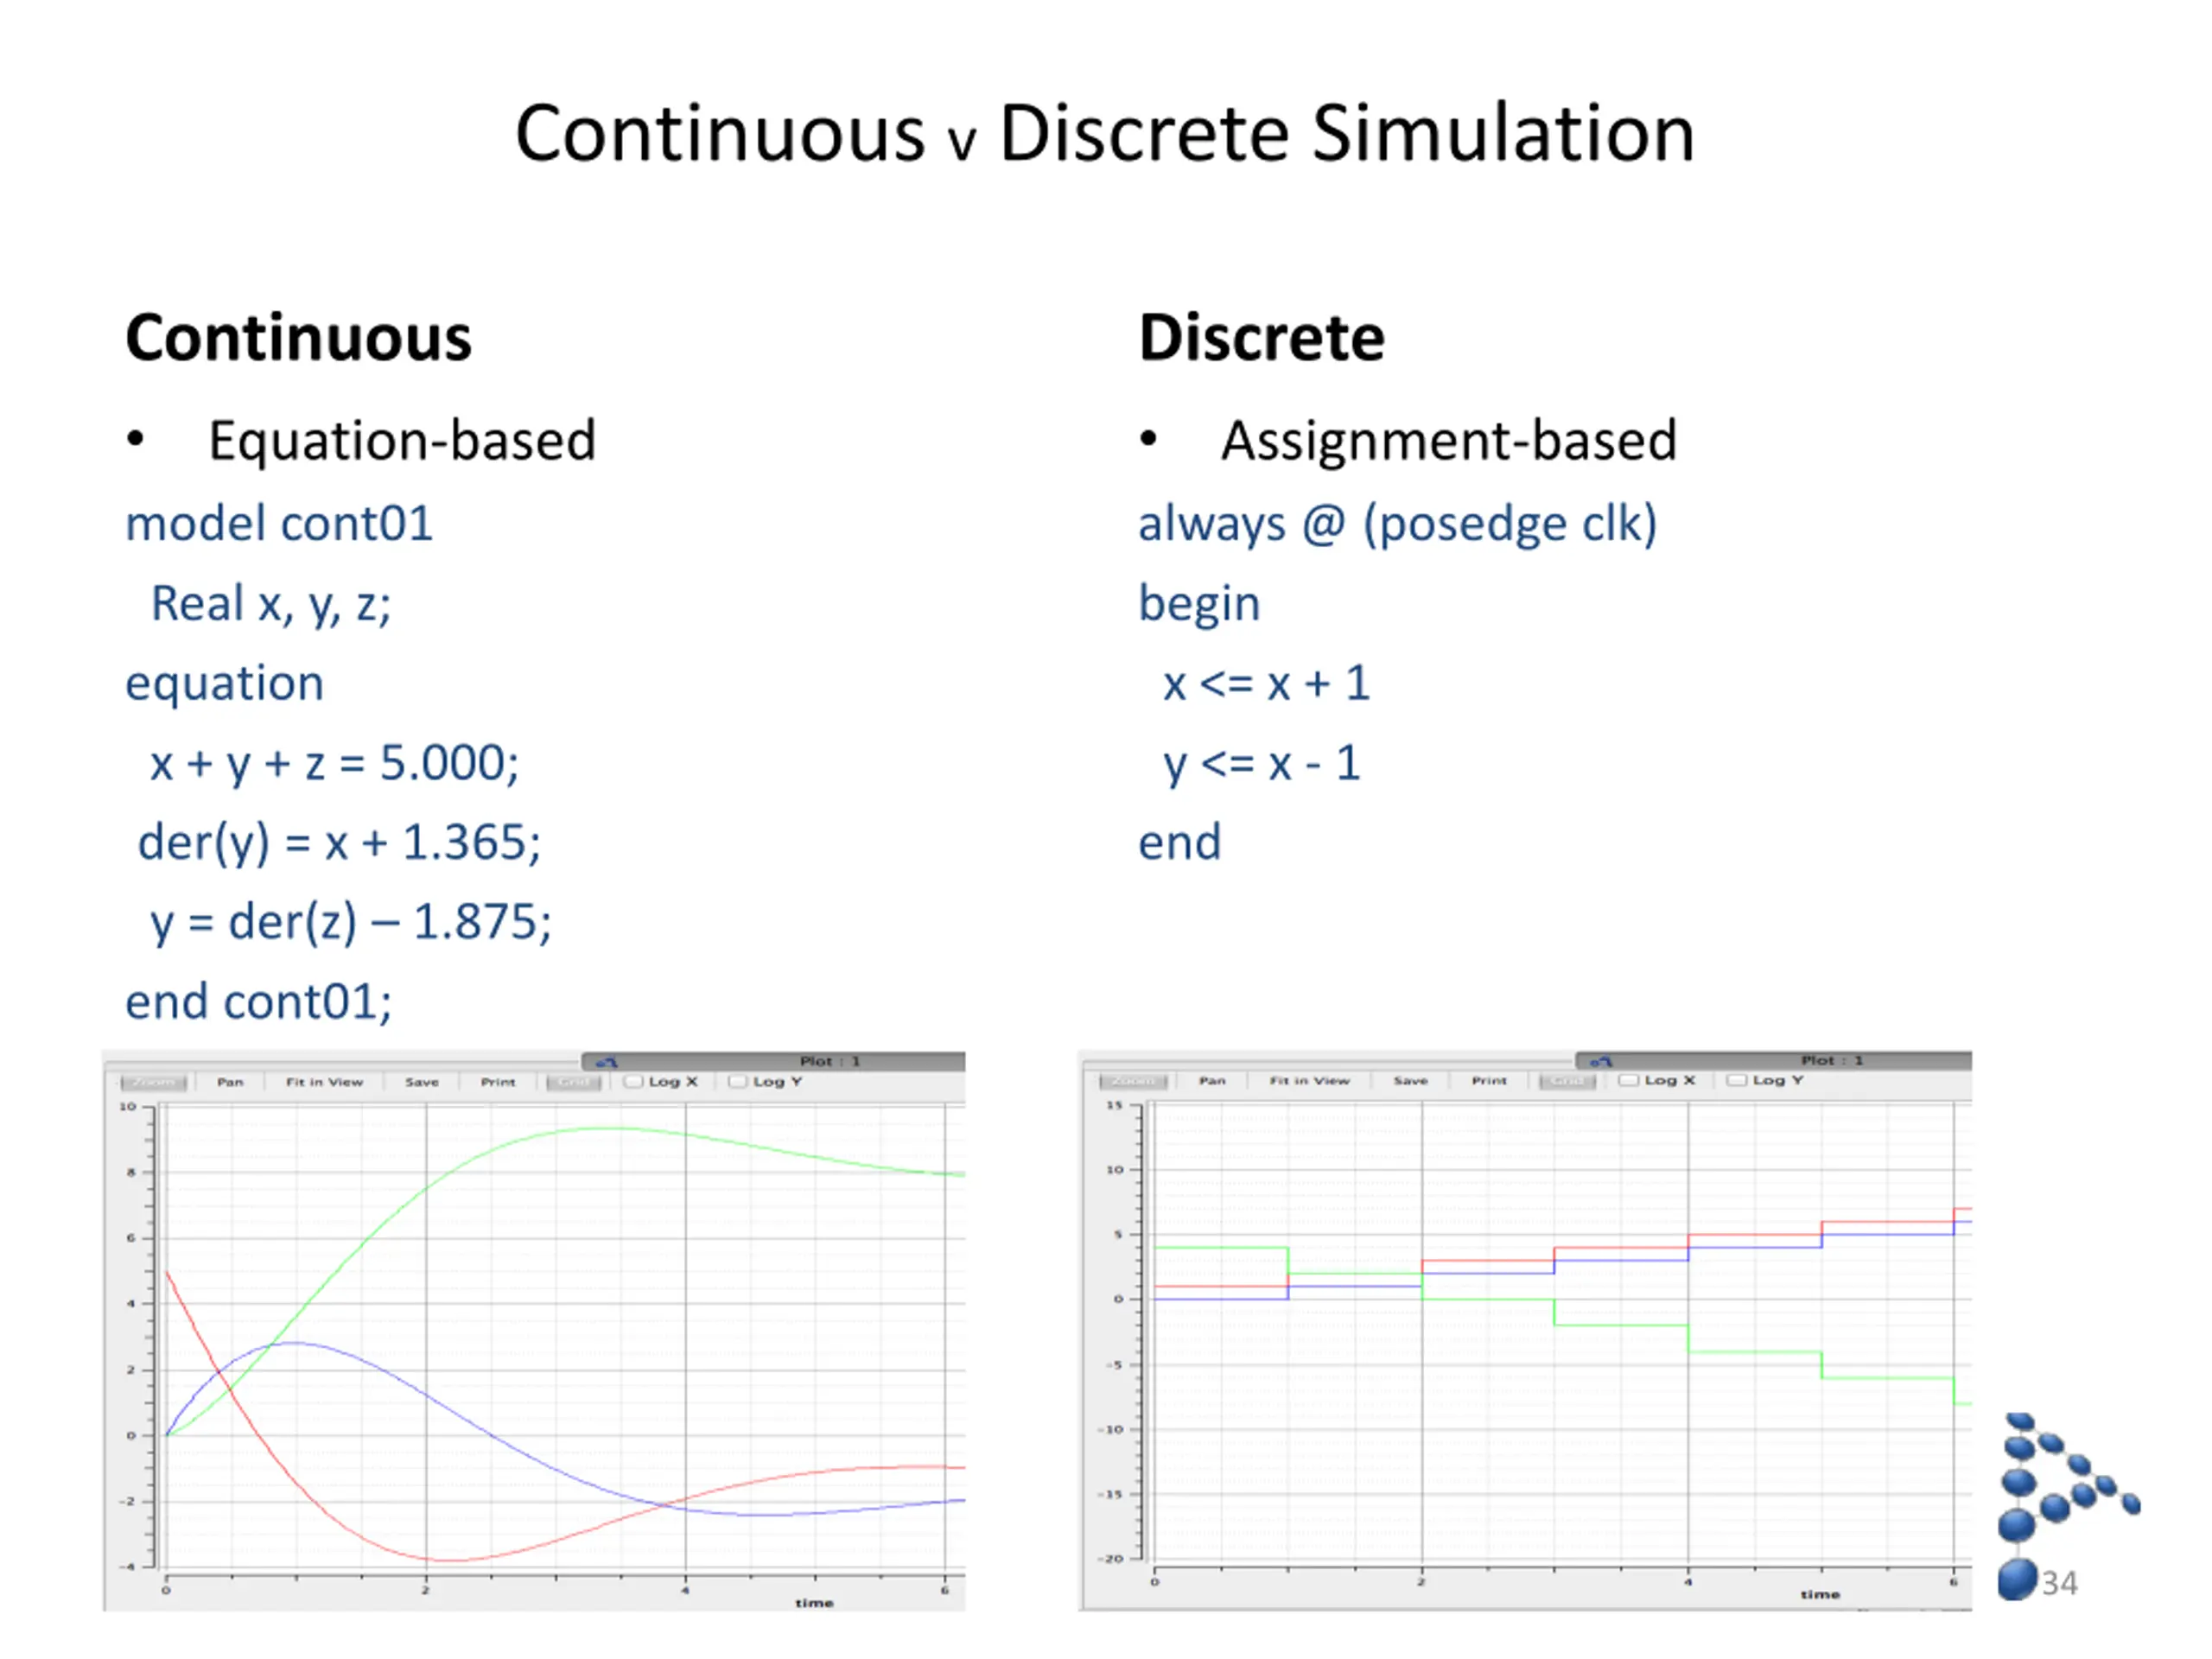The height and width of the screenshot is (1659, 2212).
Task: Click Print on the discrete plot toolbar
Action: (1489, 1081)
